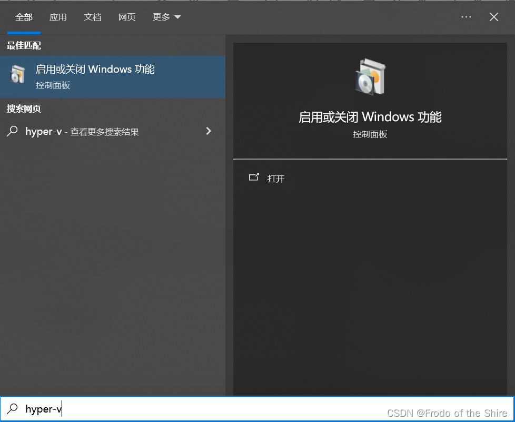Switch to the 全部 tab

tap(24, 17)
